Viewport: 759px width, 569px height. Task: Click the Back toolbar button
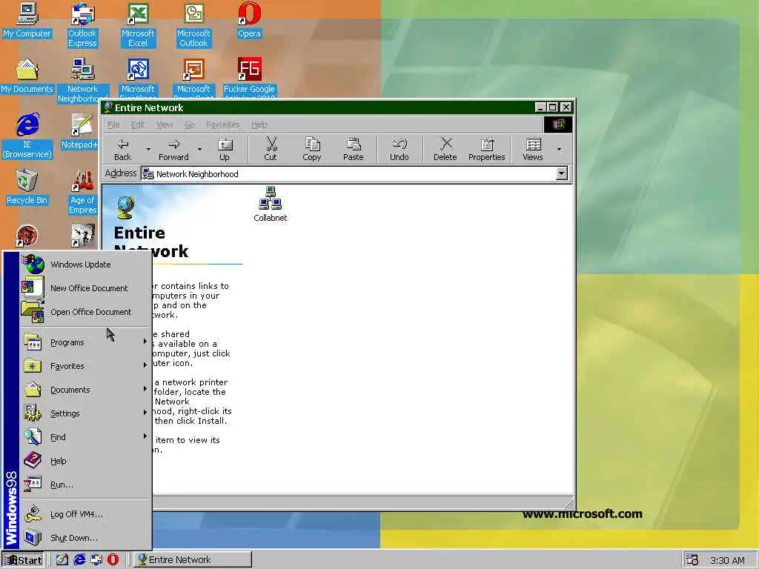(x=123, y=150)
